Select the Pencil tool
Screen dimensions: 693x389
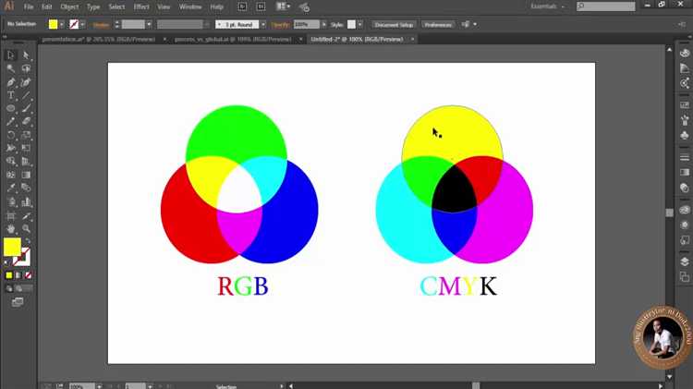click(x=10, y=122)
